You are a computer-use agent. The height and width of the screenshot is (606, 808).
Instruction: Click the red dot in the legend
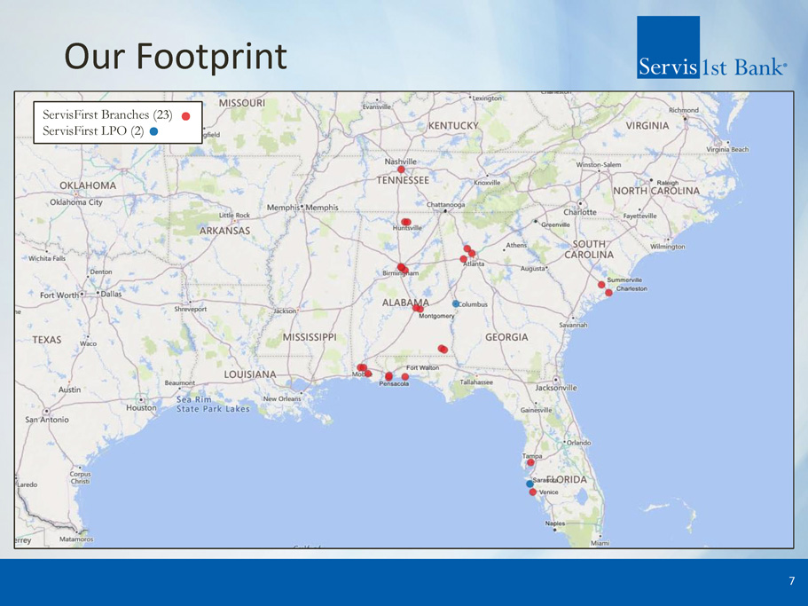[185, 116]
